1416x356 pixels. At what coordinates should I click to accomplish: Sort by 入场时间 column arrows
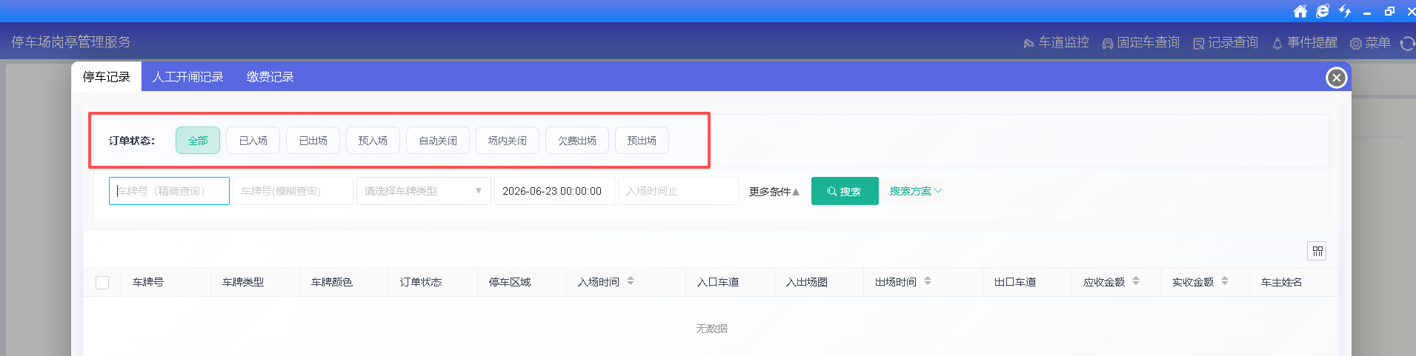click(x=631, y=281)
